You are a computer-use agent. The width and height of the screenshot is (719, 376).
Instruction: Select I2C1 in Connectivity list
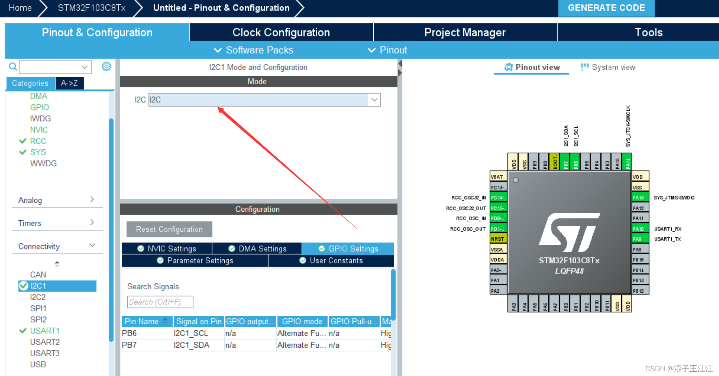click(57, 286)
